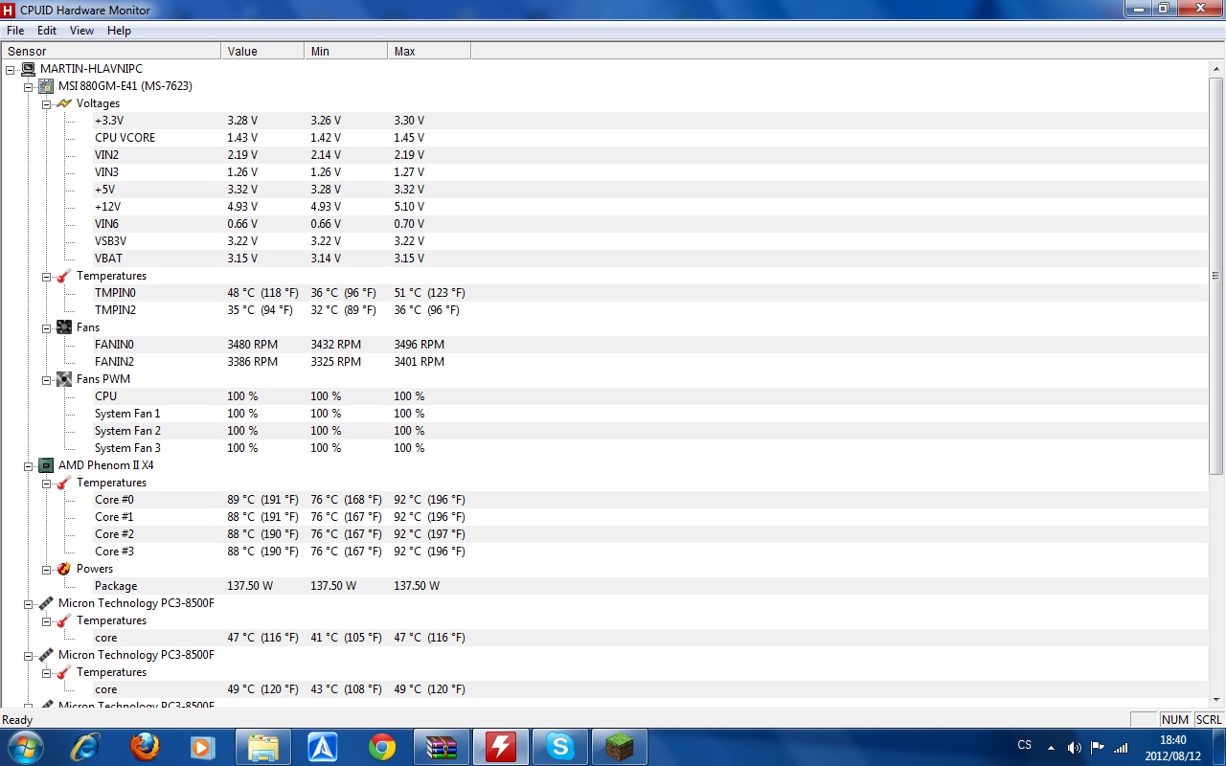Open the Windows Start menu

point(25,746)
